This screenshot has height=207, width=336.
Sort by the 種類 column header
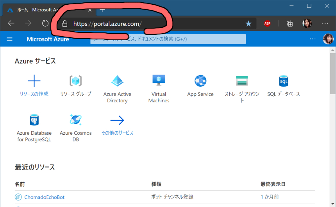[x=156, y=184]
